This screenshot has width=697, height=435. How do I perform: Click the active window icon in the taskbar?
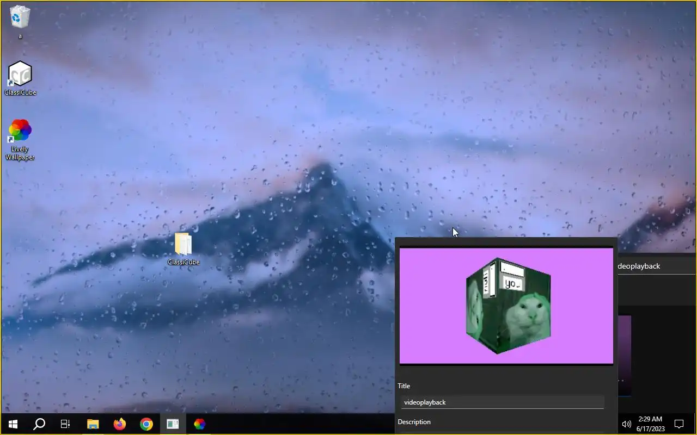pyautogui.click(x=173, y=424)
